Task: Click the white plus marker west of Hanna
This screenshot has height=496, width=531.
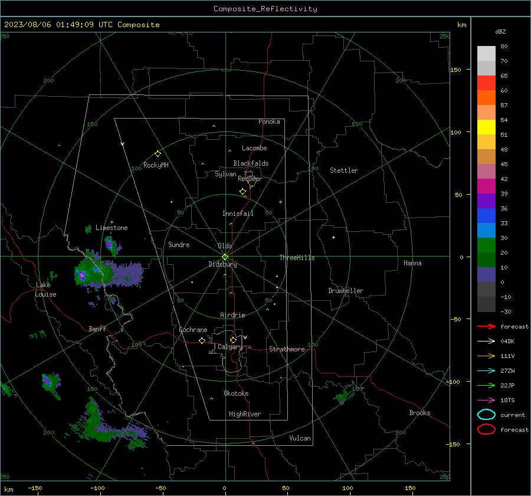Action: 333,237
